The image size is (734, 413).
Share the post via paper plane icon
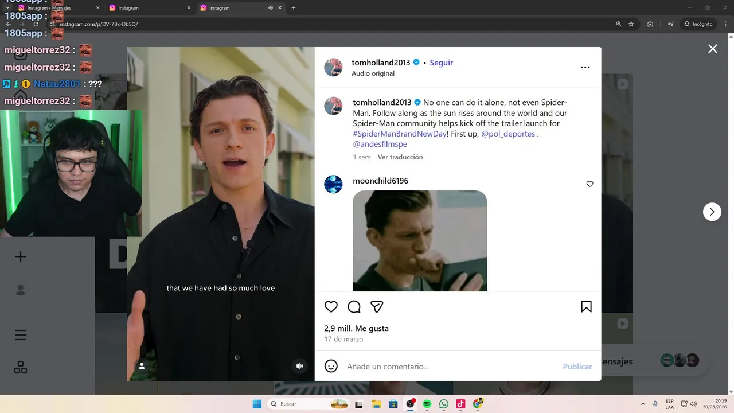click(377, 307)
